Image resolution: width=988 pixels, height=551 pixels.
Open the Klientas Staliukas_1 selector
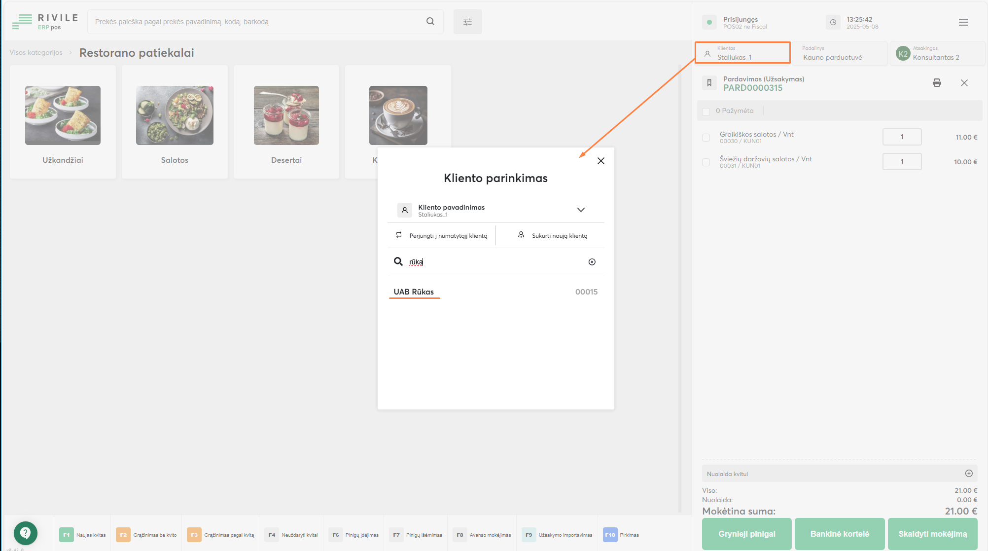(742, 53)
